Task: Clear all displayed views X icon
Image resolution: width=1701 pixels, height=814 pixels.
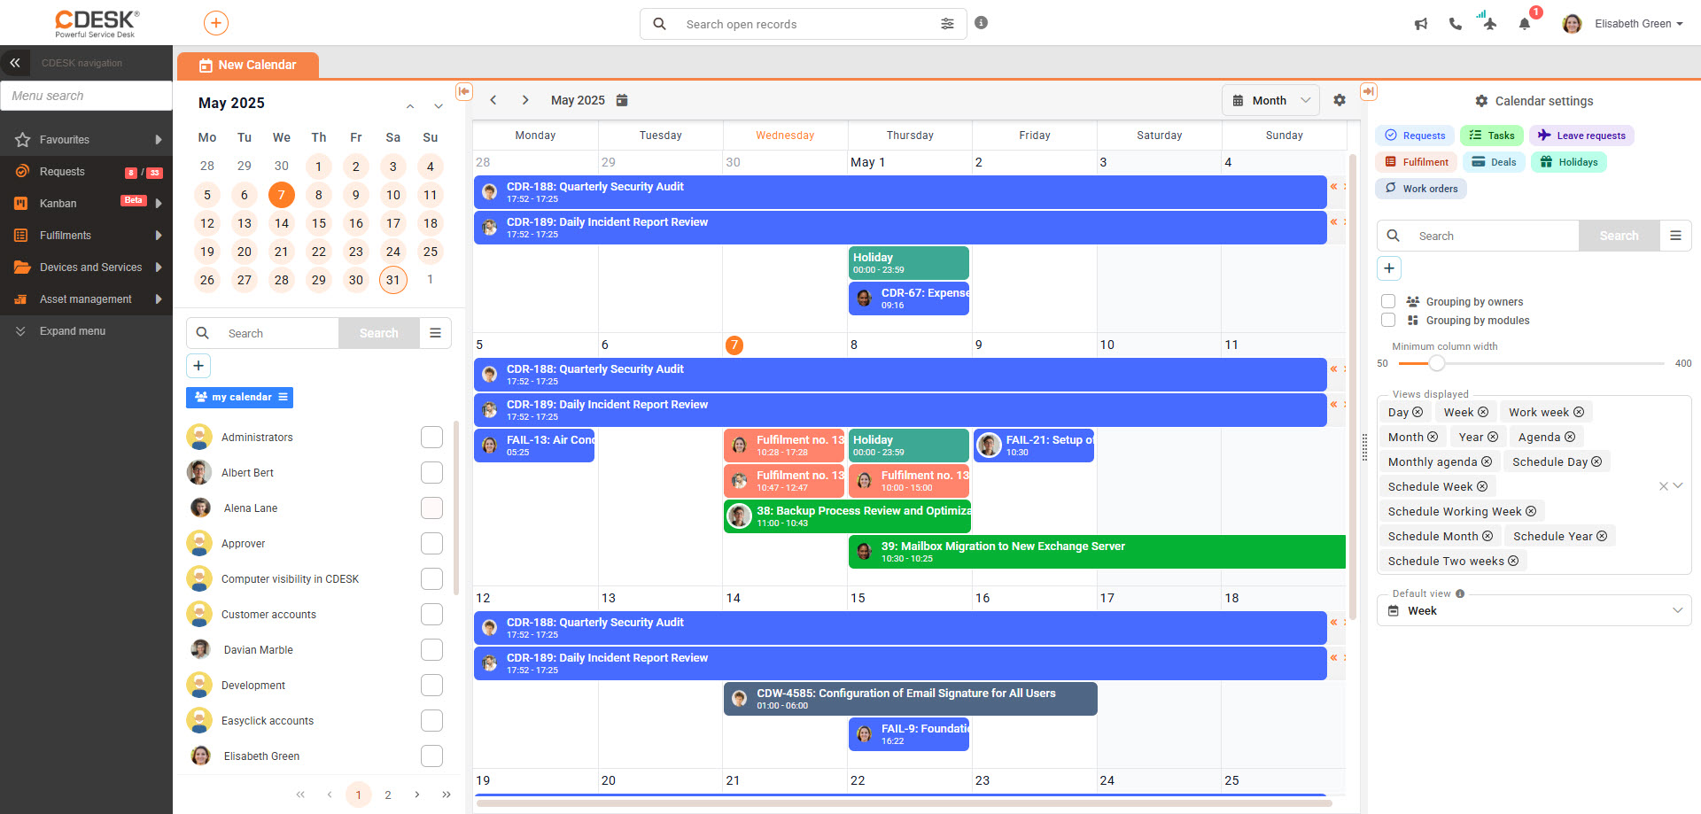Action: (1664, 486)
